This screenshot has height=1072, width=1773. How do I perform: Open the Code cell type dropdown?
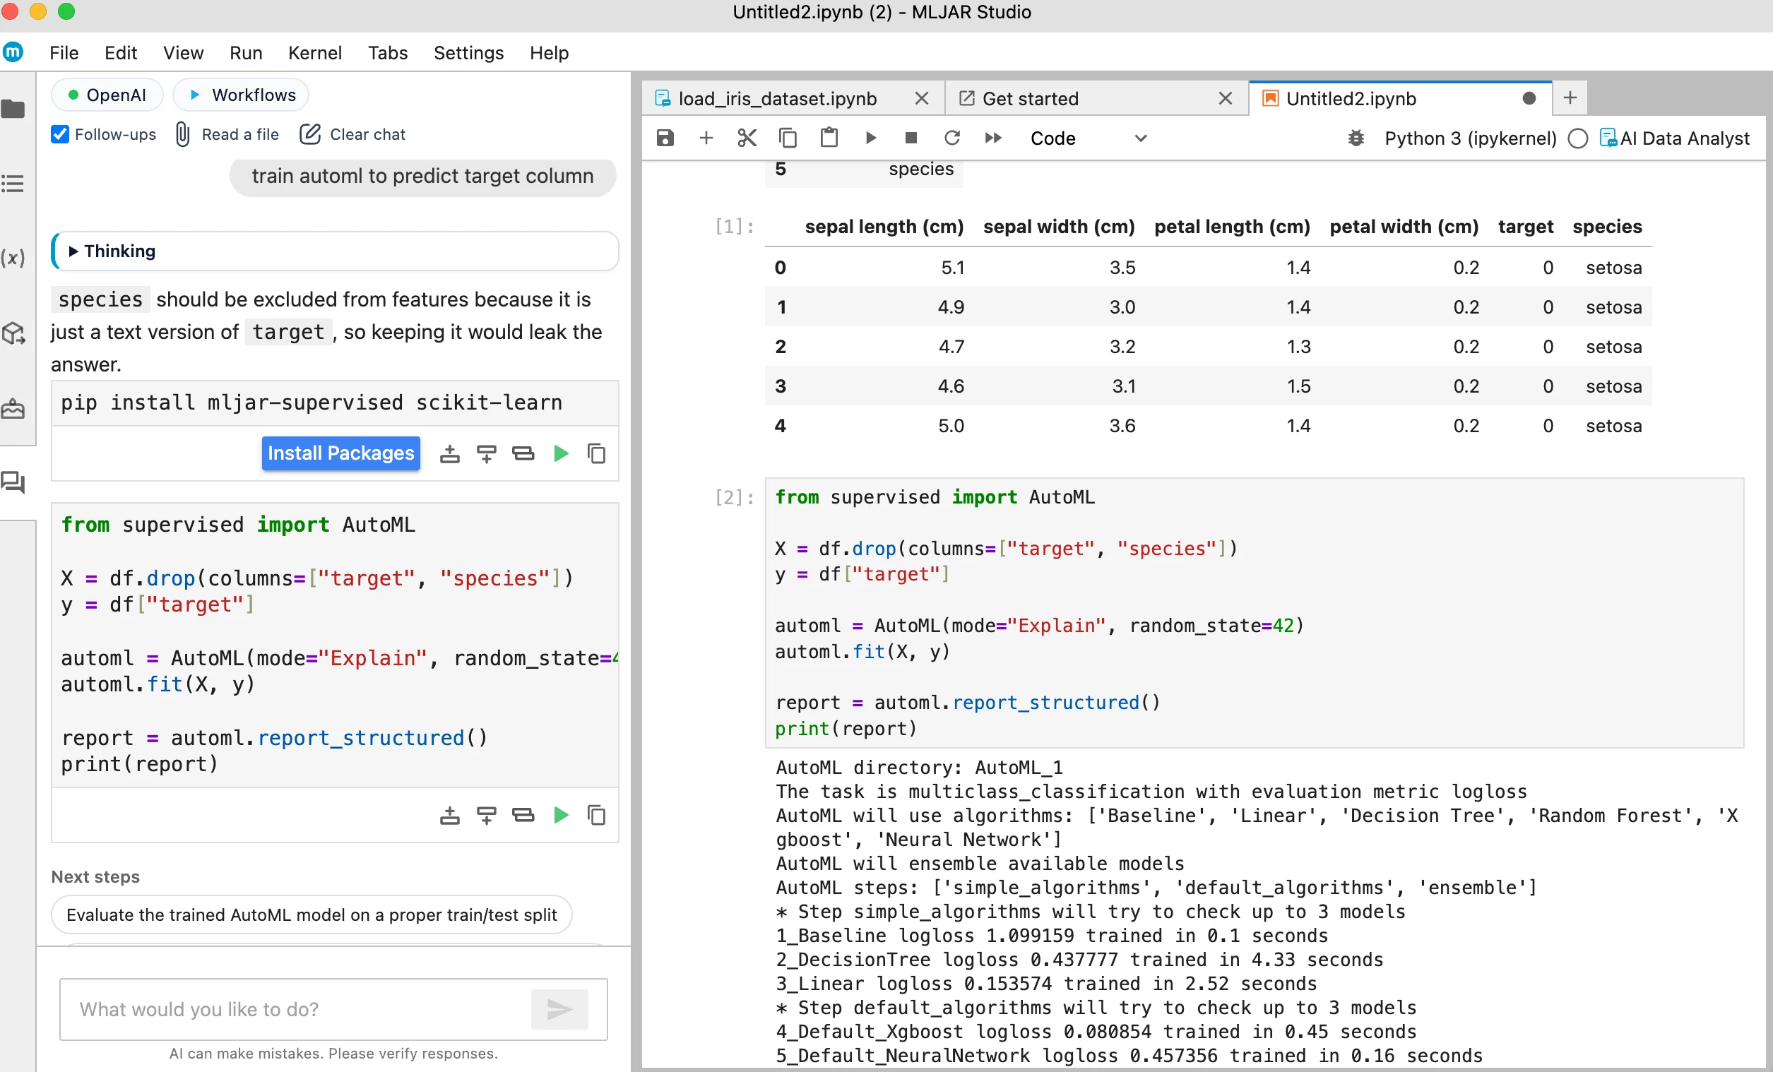pos(1087,138)
